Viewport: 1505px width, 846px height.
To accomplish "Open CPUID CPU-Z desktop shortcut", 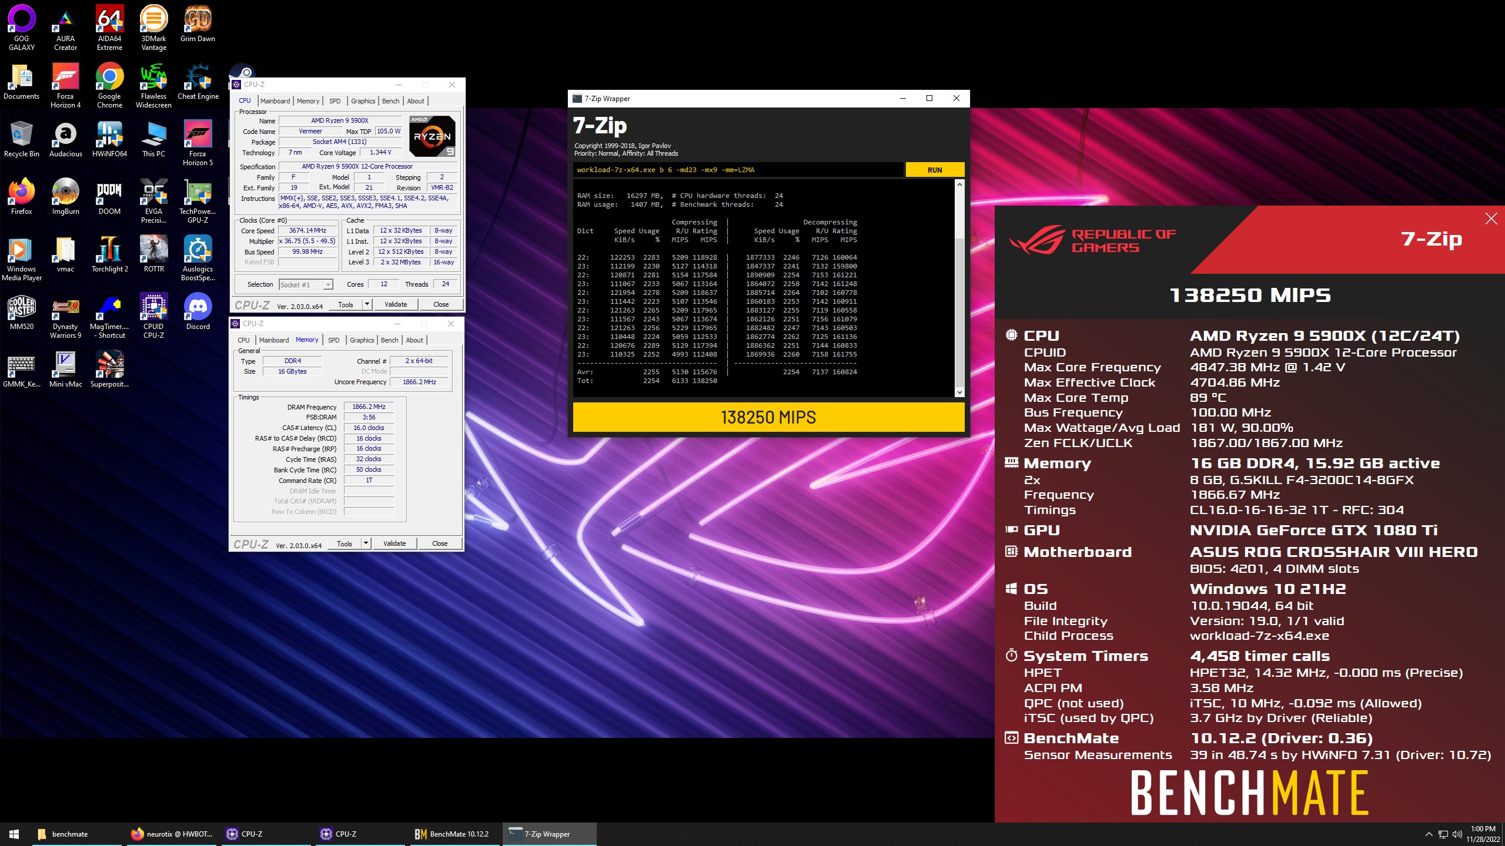I will pyautogui.click(x=153, y=315).
